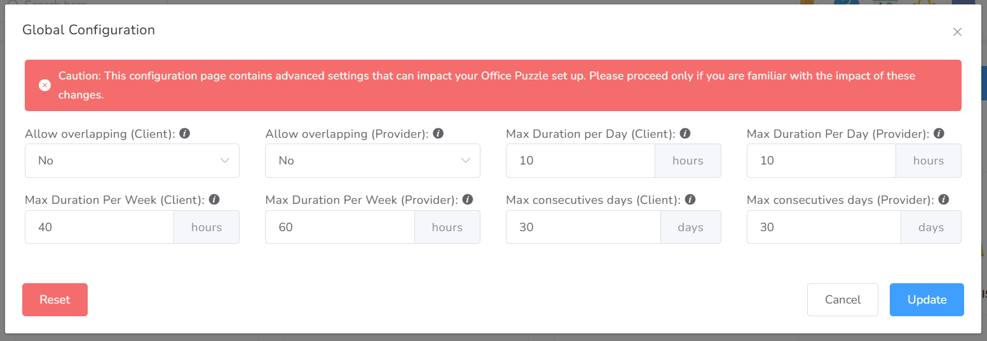Click info icon beside Max Duration per Day (Client)
This screenshot has width=987, height=341.
click(x=684, y=134)
